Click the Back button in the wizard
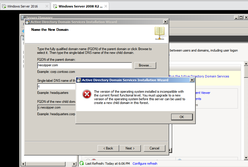The width and height of the screenshot is (248, 167). (108, 148)
